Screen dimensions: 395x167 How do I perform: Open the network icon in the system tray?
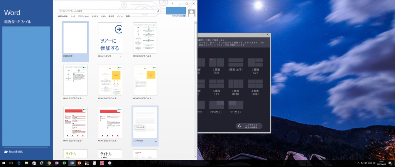point(362,163)
